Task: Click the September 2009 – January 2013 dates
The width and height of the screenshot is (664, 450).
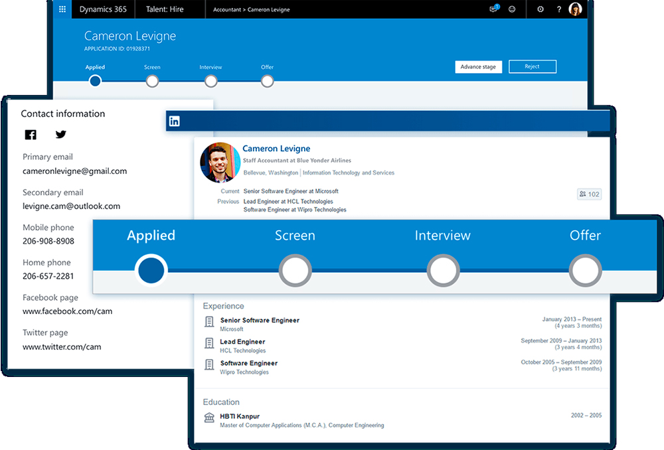Action: [561, 340]
